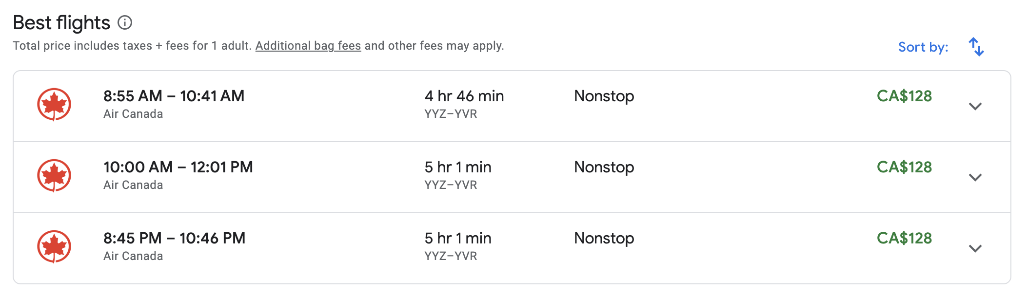1027x297 pixels.
Task: Click the CA$128 price on the first flight
Action: [x=904, y=96]
